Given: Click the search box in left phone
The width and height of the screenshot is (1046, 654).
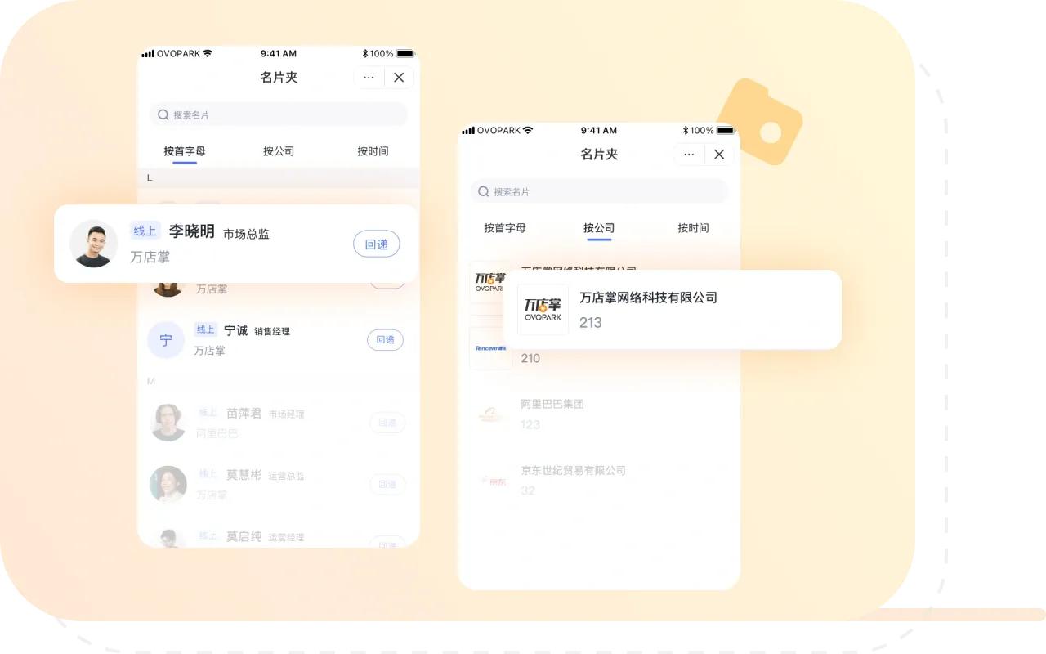Looking at the screenshot, I should (278, 115).
